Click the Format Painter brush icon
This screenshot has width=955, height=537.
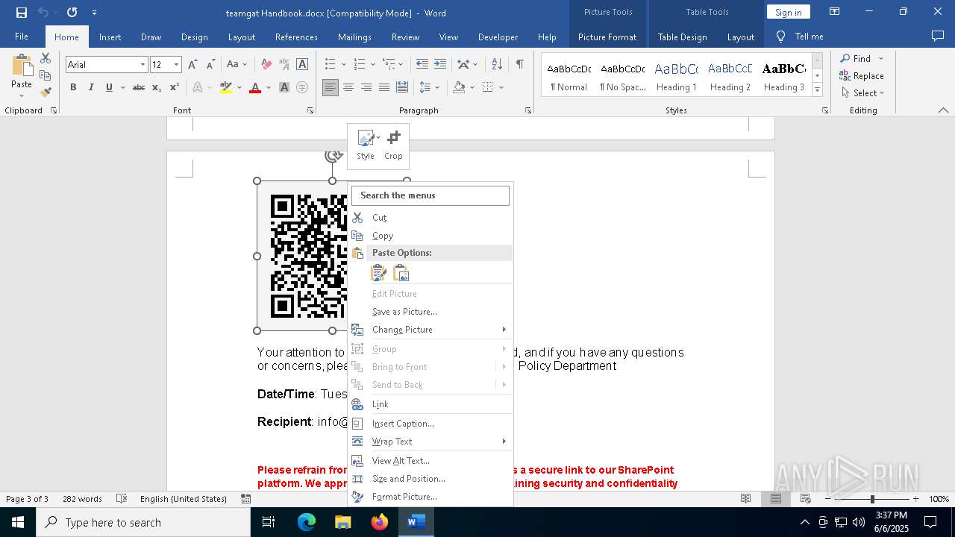pyautogui.click(x=46, y=92)
